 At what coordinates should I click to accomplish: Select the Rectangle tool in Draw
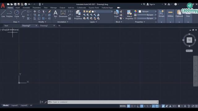(28, 11)
